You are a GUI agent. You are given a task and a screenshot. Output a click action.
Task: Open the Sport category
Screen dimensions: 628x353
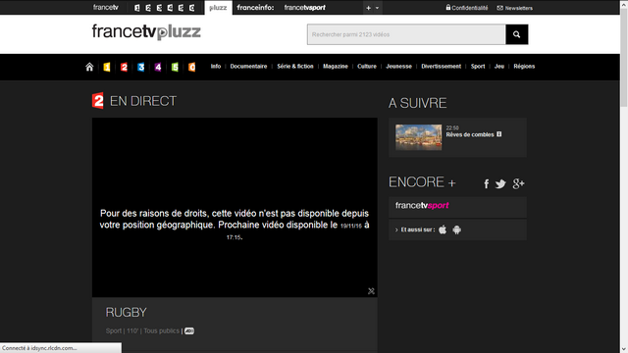pos(478,67)
